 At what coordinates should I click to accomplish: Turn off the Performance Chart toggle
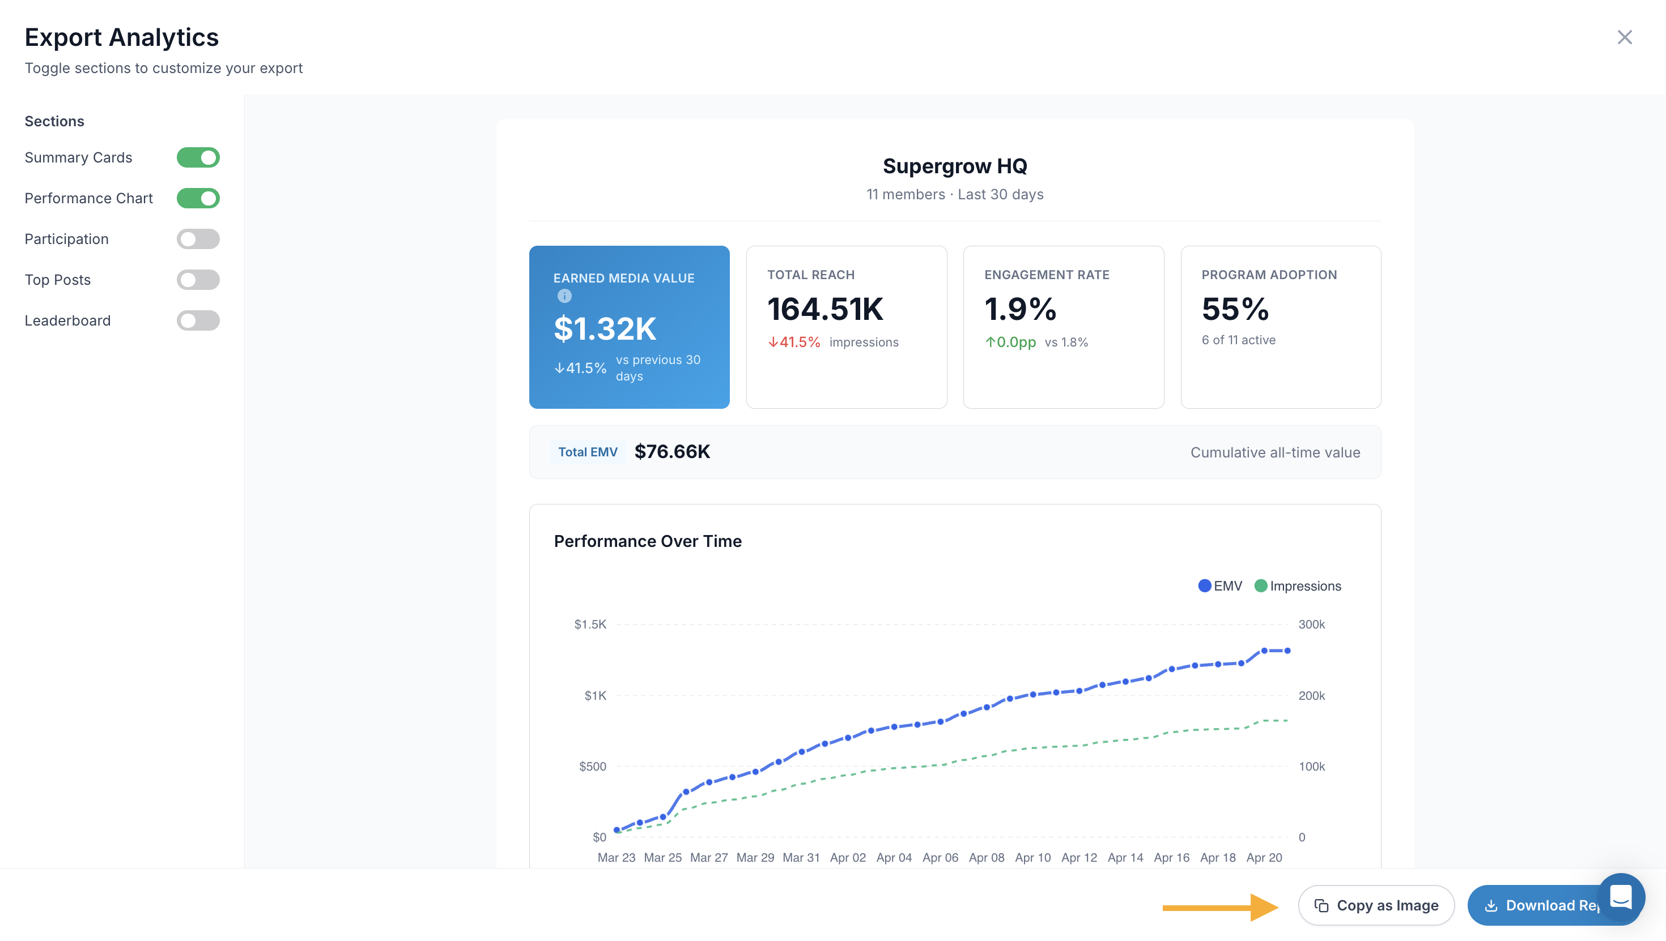pyautogui.click(x=198, y=198)
